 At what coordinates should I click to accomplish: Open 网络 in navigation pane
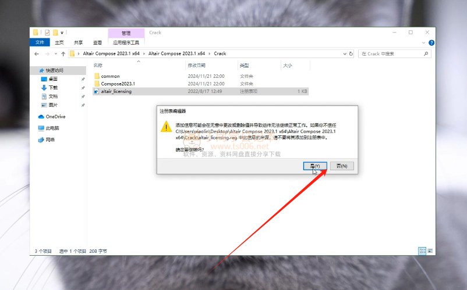[50, 139]
